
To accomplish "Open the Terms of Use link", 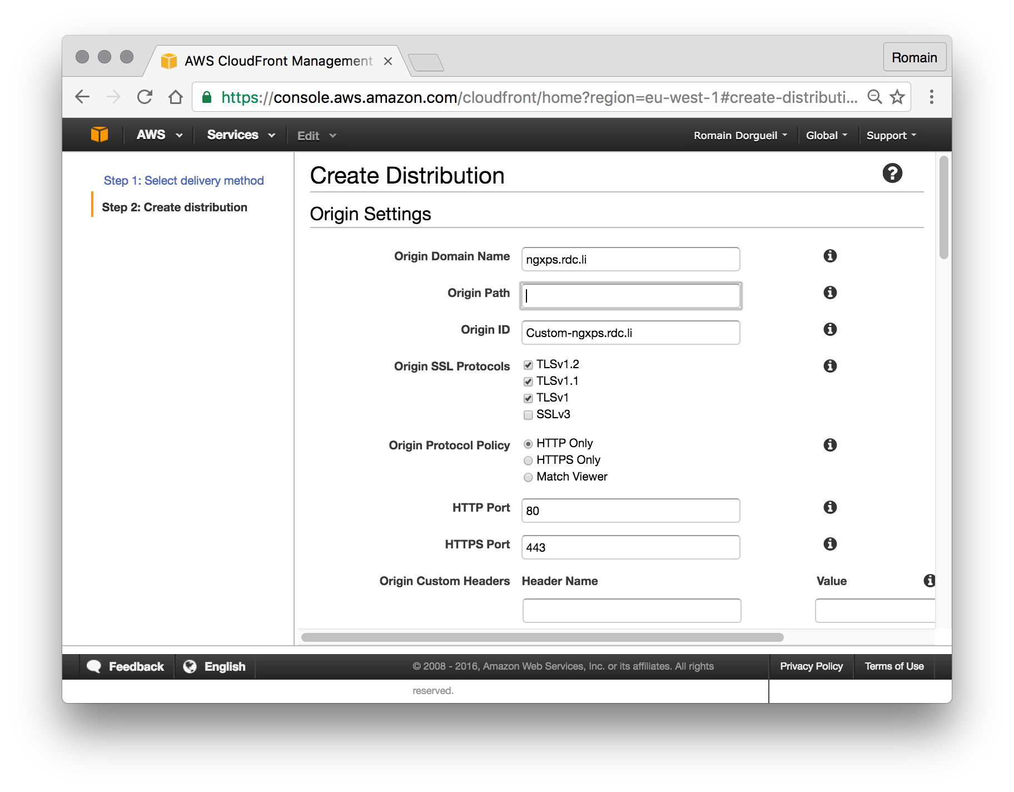I will tap(893, 666).
